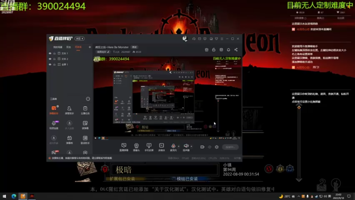Viewport: 355px width, 200px height.
Task: Open the Windows Start menu
Action: pyautogui.click(x=4, y=196)
